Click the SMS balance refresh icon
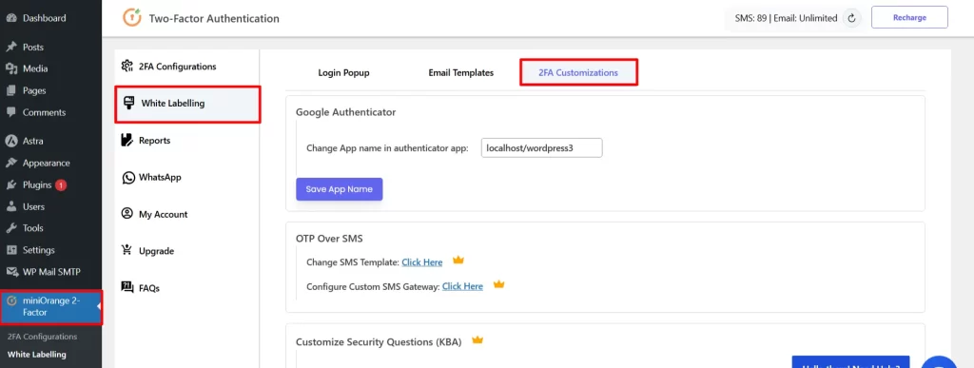The width and height of the screenshot is (974, 368). (852, 18)
